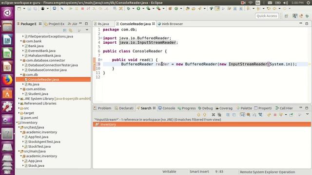Viewport: 312px width, 175px height.
Task: Click the red Terminate icon in Search view
Action: point(275,115)
